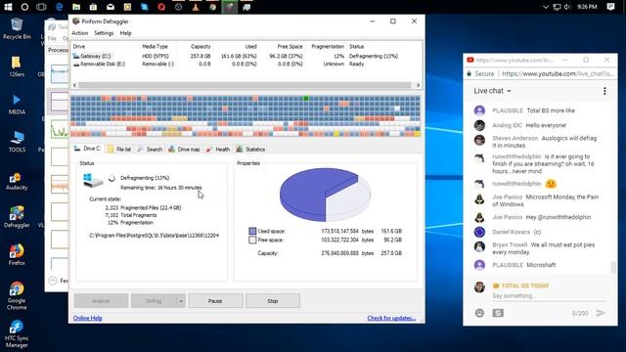Screen dimensions: 626x352
Task: Switch to the Search tab
Action: pyautogui.click(x=150, y=149)
